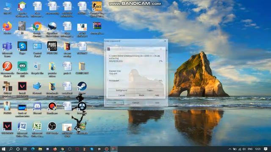Show hidden system tray icons
The width and height of the screenshot is (271, 152).
[x=230, y=149]
